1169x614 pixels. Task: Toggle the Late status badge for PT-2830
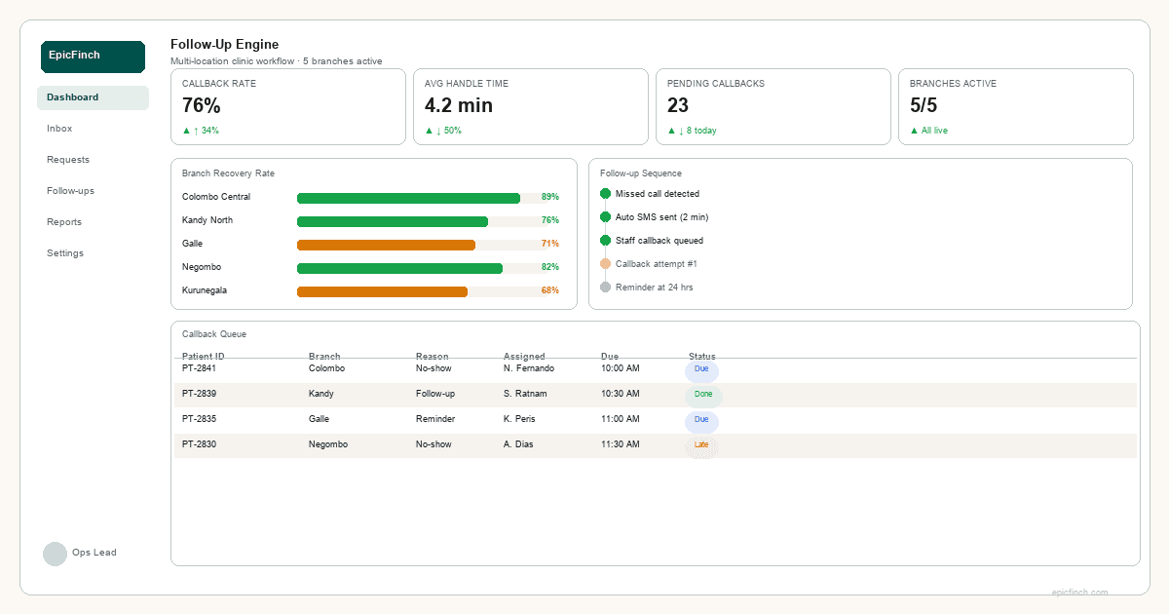[x=701, y=445]
